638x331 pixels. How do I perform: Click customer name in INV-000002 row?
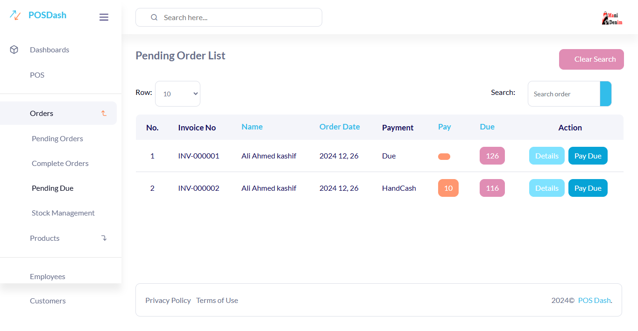pyautogui.click(x=269, y=188)
